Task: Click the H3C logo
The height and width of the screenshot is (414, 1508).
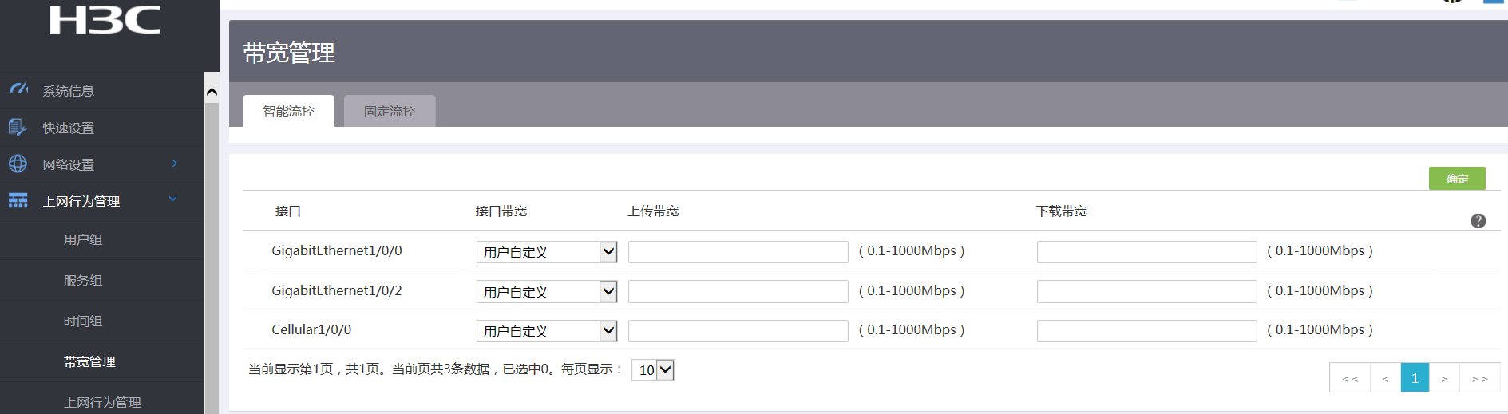Action: [105, 20]
